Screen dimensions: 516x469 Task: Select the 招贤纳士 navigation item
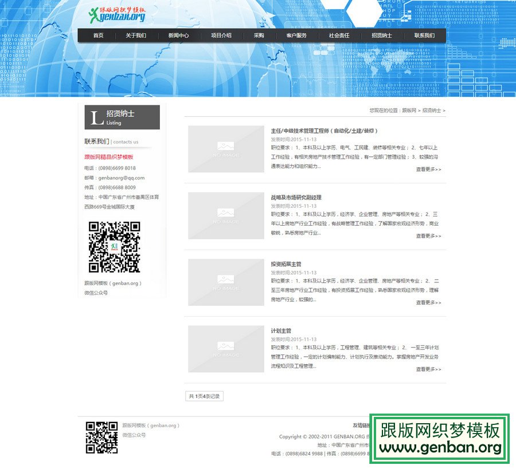click(x=380, y=36)
